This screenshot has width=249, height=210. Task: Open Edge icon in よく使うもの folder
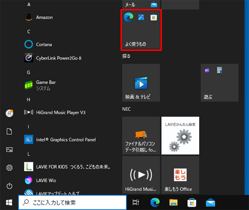tap(128, 17)
